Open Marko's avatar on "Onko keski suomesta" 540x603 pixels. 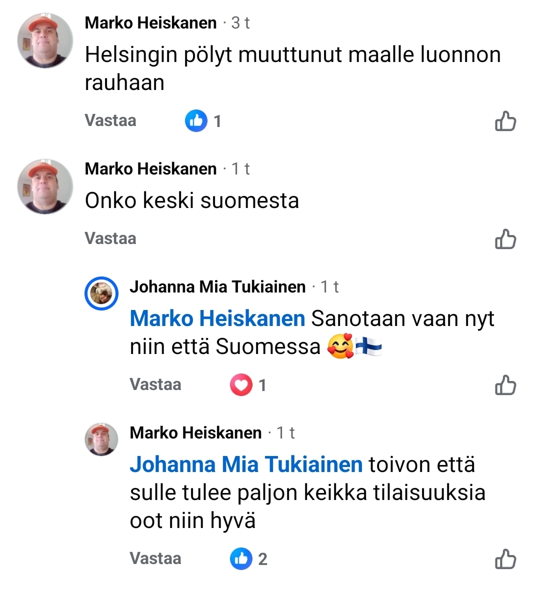(45, 186)
